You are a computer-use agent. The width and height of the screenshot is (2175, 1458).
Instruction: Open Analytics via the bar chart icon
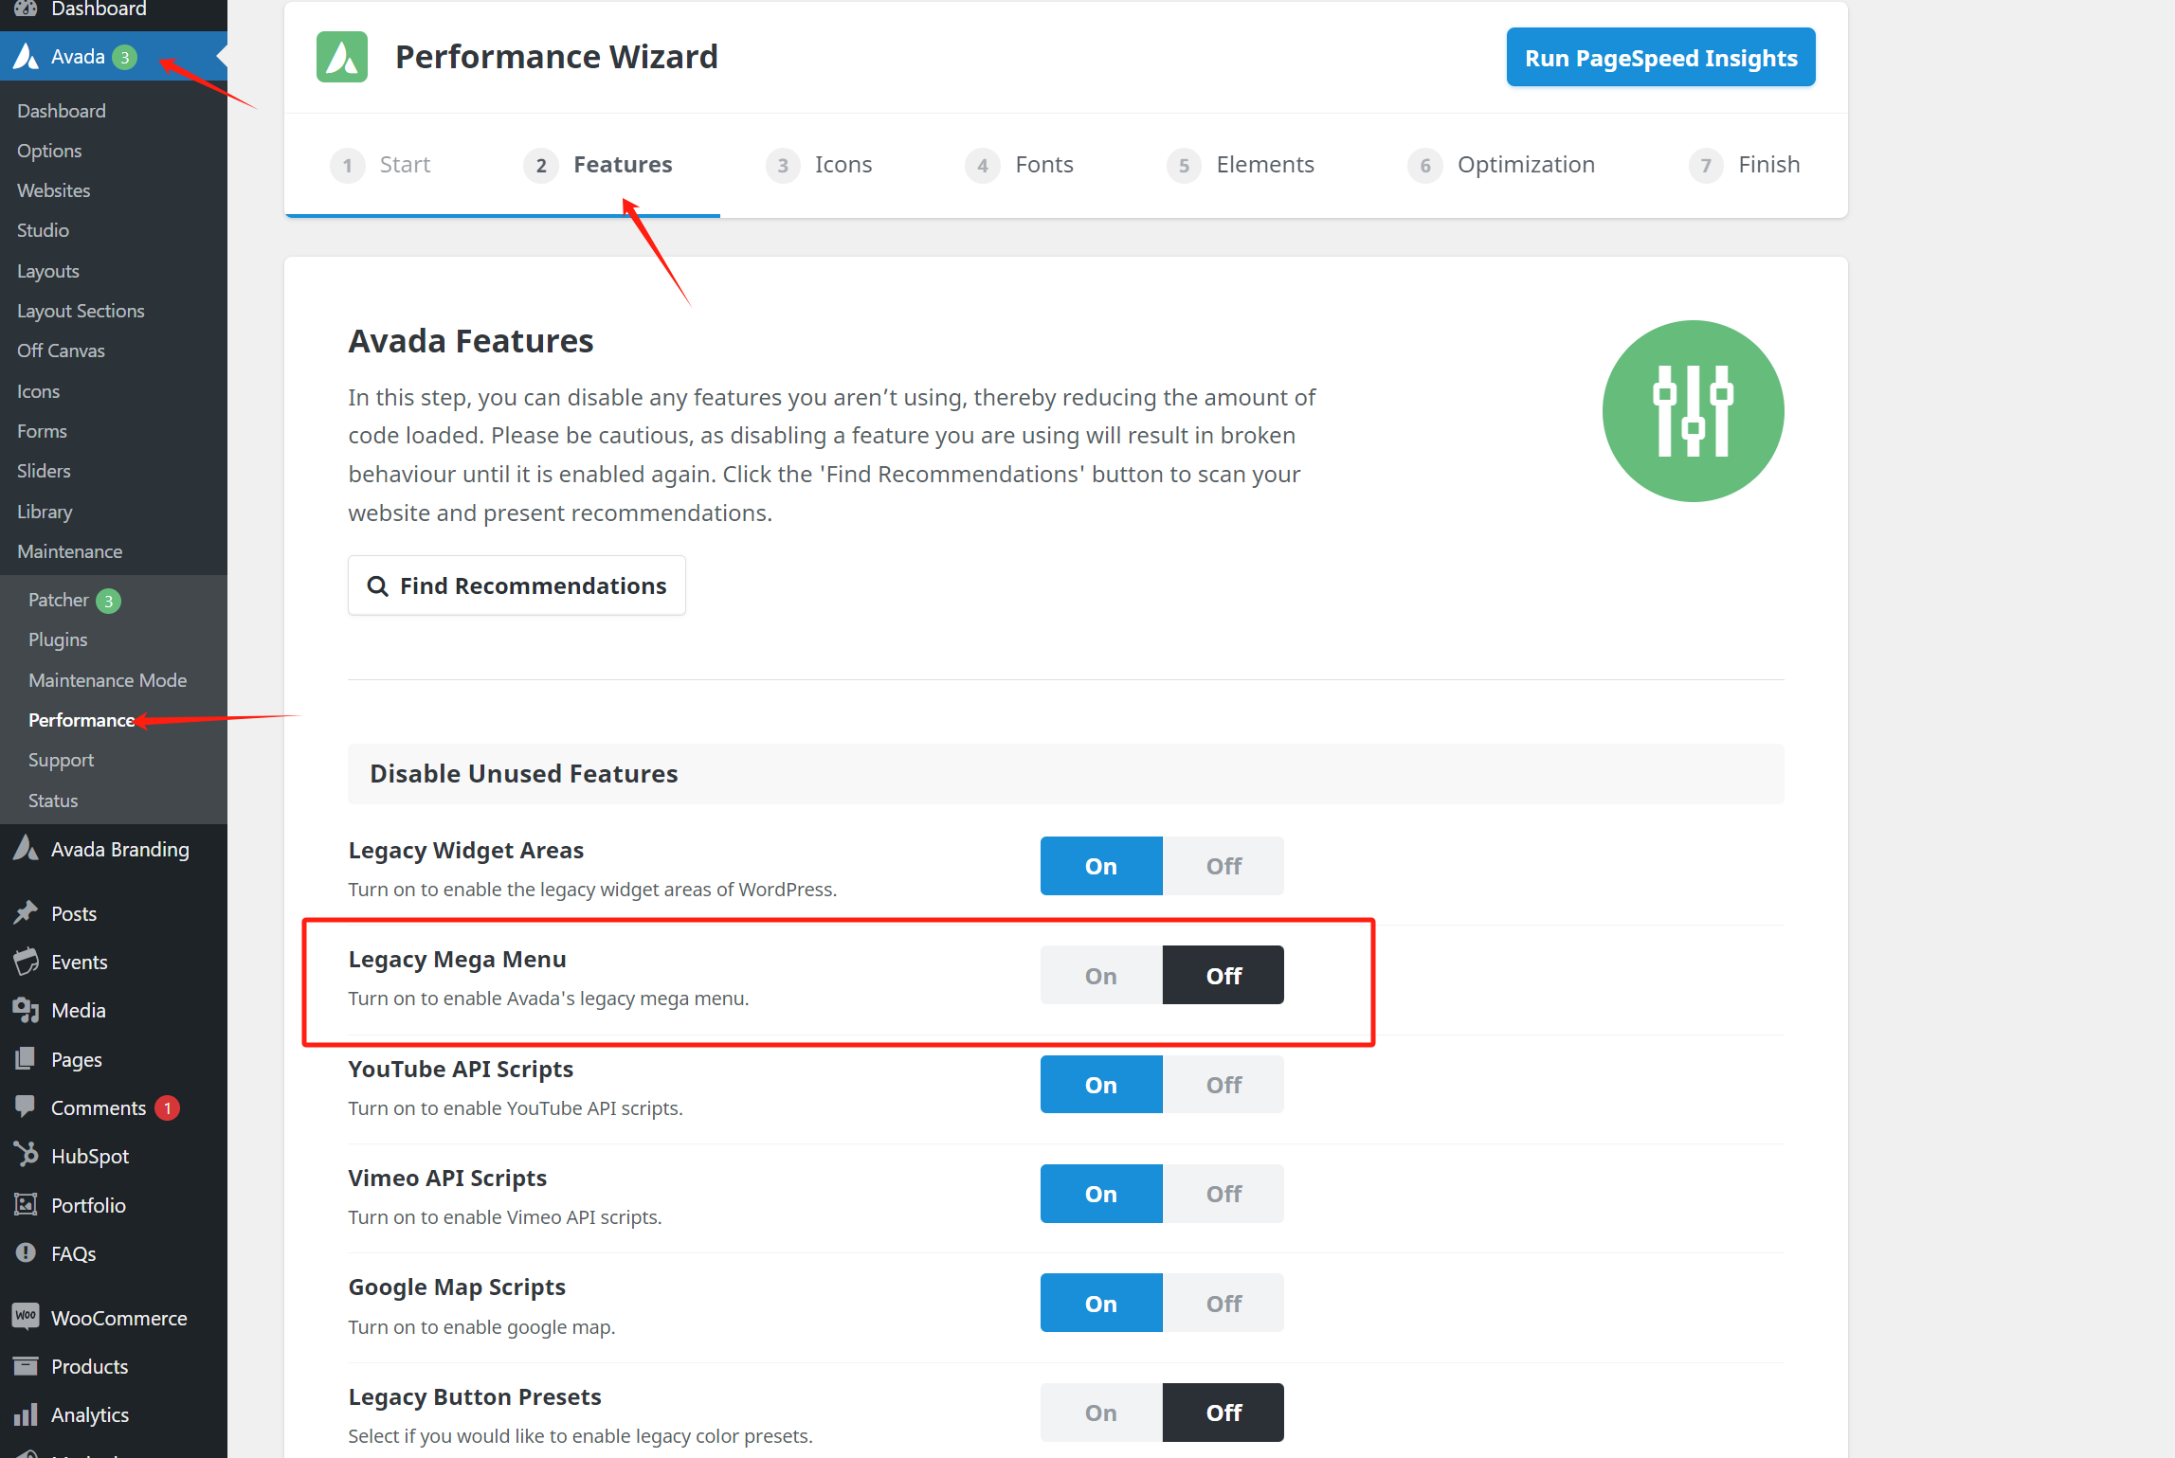click(x=26, y=1414)
